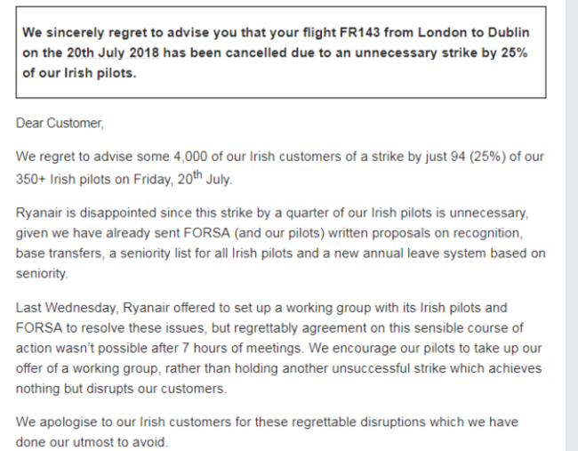This screenshot has height=451, width=578.
Task: Click the sentence starting "We apologise to our Irish customers"
Action: click(x=267, y=422)
